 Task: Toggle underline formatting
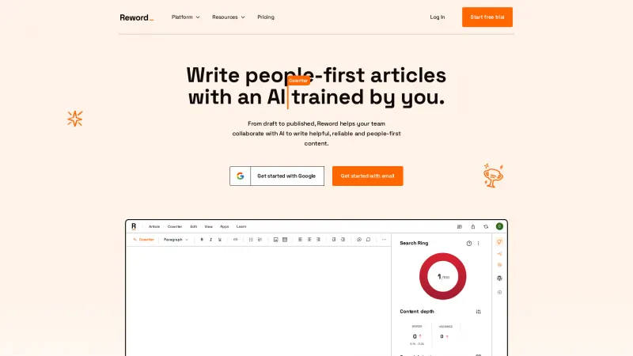pos(220,240)
